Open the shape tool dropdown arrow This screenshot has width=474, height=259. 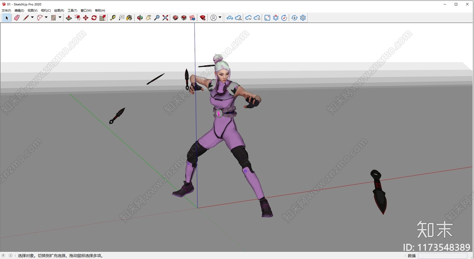click(x=60, y=17)
